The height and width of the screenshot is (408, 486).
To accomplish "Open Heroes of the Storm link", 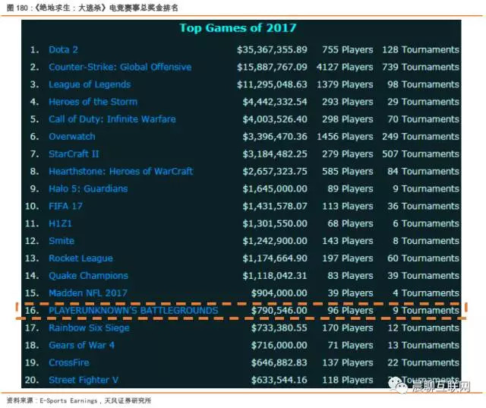I will tap(93, 102).
